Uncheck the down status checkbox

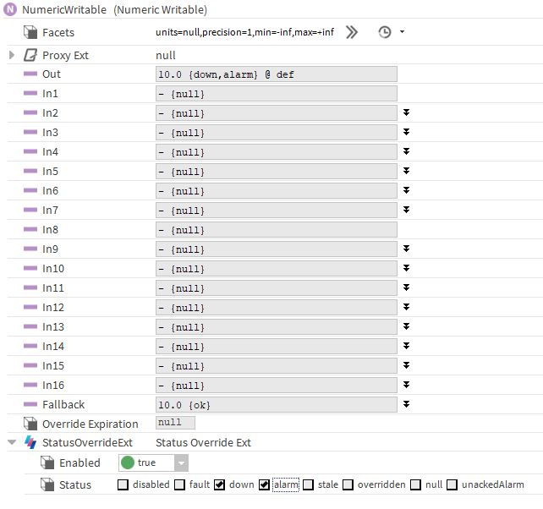220,484
